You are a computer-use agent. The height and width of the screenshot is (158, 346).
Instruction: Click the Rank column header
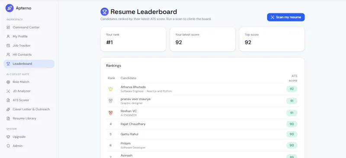tap(112, 78)
